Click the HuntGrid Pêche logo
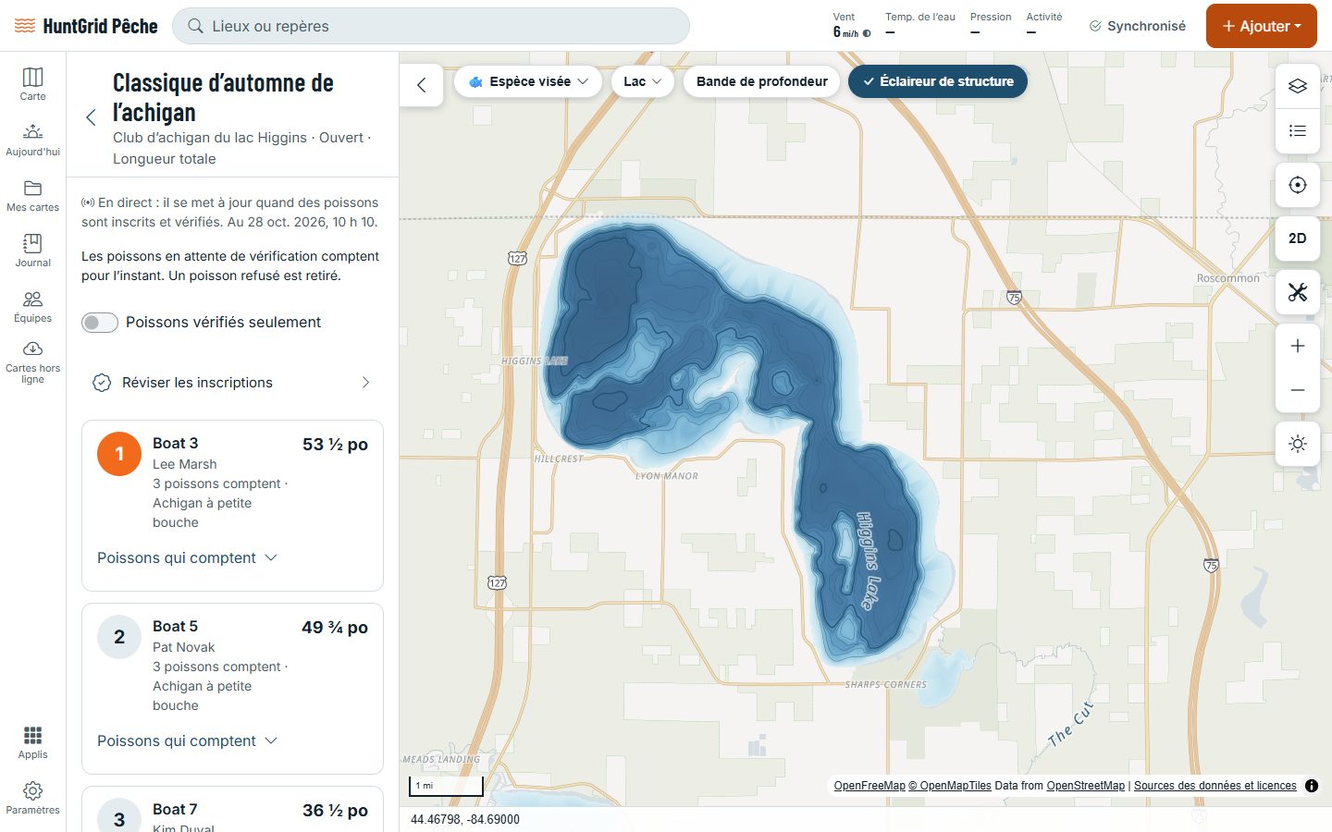Viewport: 1332px width, 832px height. click(87, 26)
